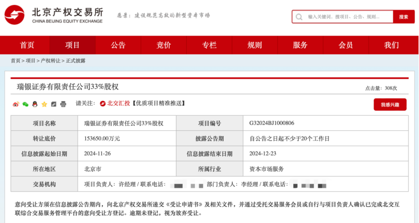Click the 我感兴趣 button
Screen dimensions: 419x223
390,105
